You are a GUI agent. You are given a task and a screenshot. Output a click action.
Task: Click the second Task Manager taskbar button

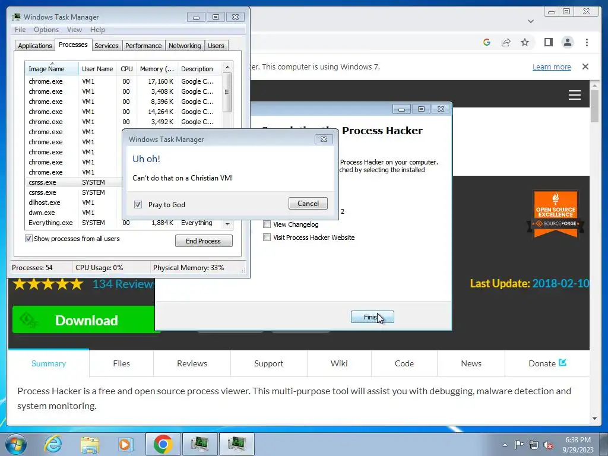coord(236,444)
